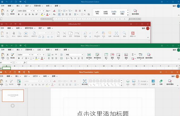Click 登录 sign-in in the PDF window

point(143,28)
